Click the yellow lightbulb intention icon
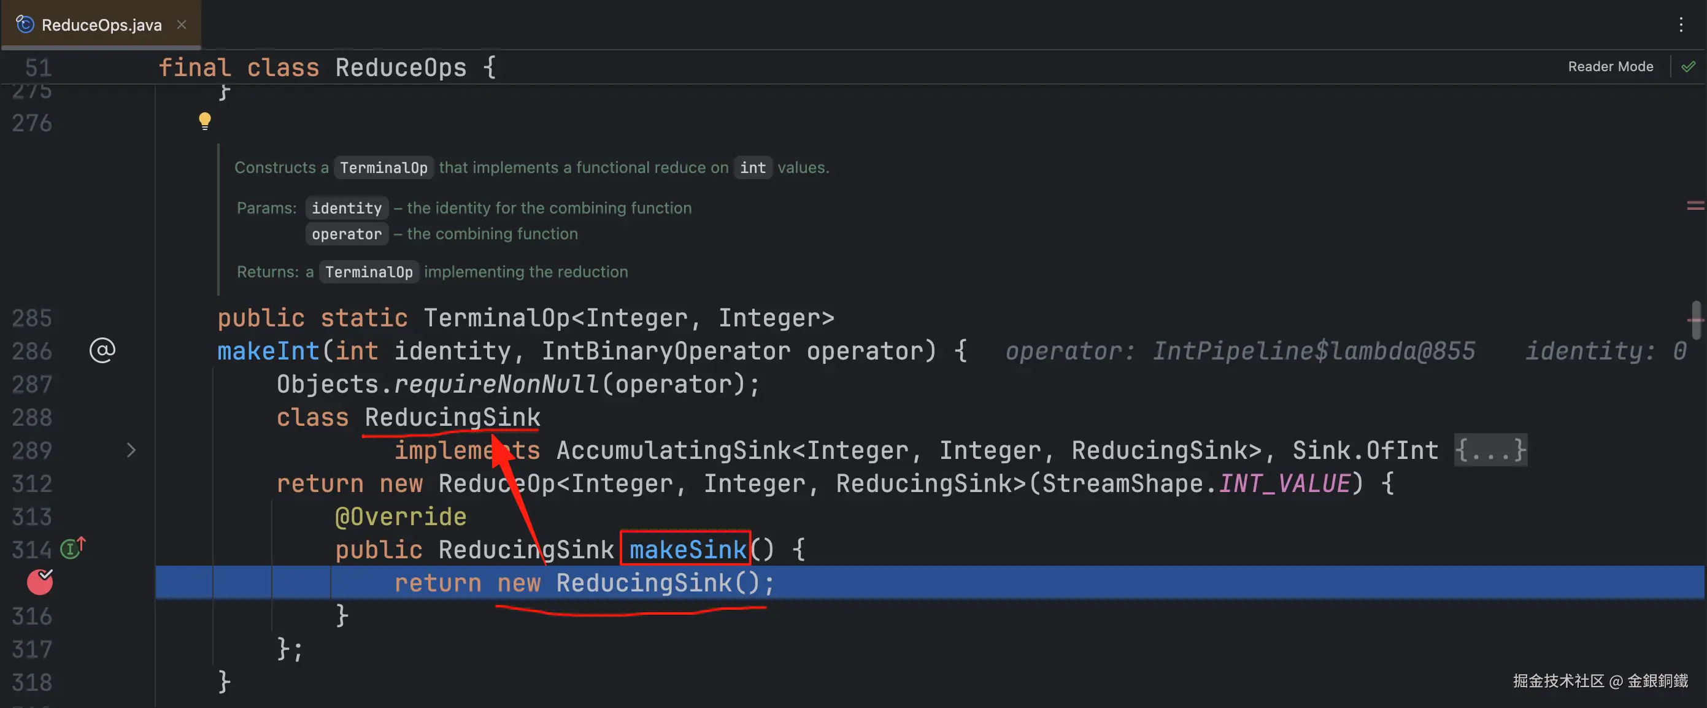This screenshot has width=1707, height=708. 204,120
